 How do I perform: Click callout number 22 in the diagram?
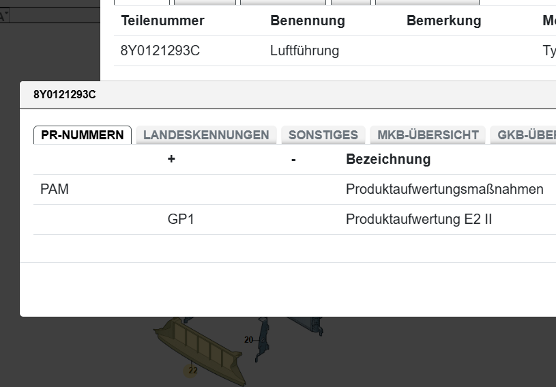point(192,371)
